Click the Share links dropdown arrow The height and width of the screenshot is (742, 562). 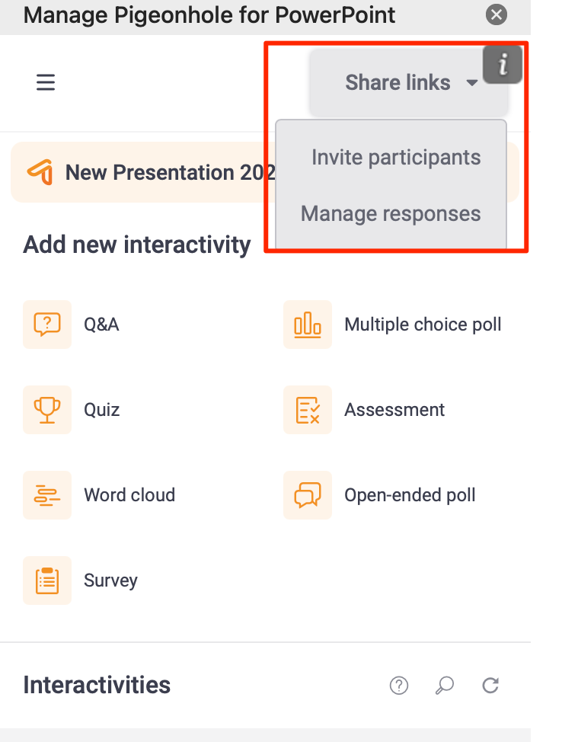point(472,83)
